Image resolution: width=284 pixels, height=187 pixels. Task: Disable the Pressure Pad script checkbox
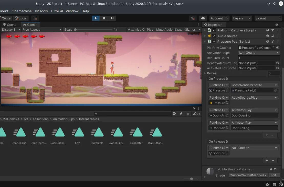[214, 41]
